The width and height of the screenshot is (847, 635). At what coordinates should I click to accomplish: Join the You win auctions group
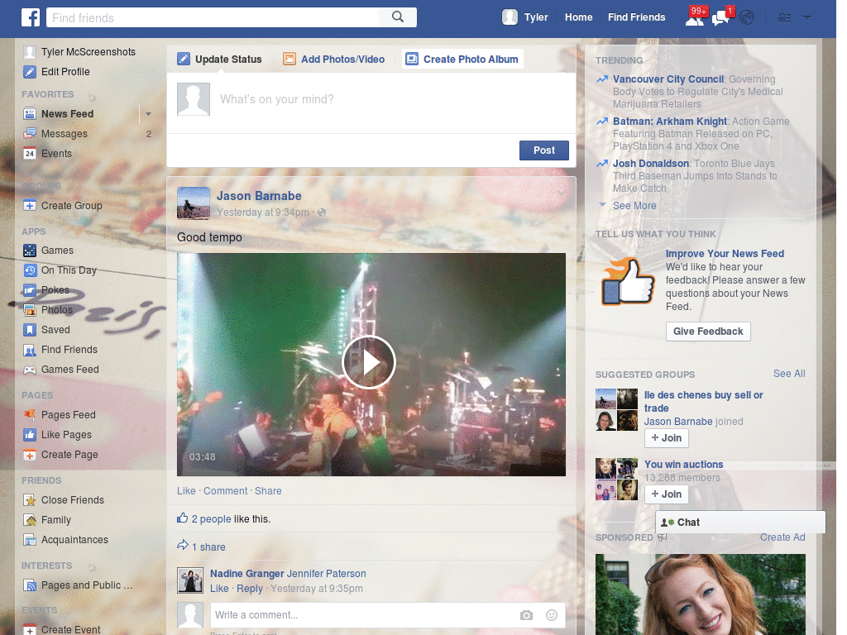[667, 494]
